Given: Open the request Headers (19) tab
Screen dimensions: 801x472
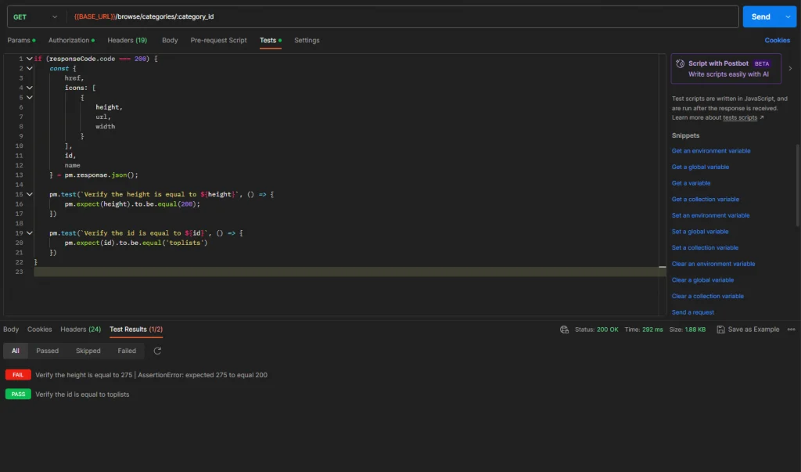Looking at the screenshot, I should tap(128, 41).
